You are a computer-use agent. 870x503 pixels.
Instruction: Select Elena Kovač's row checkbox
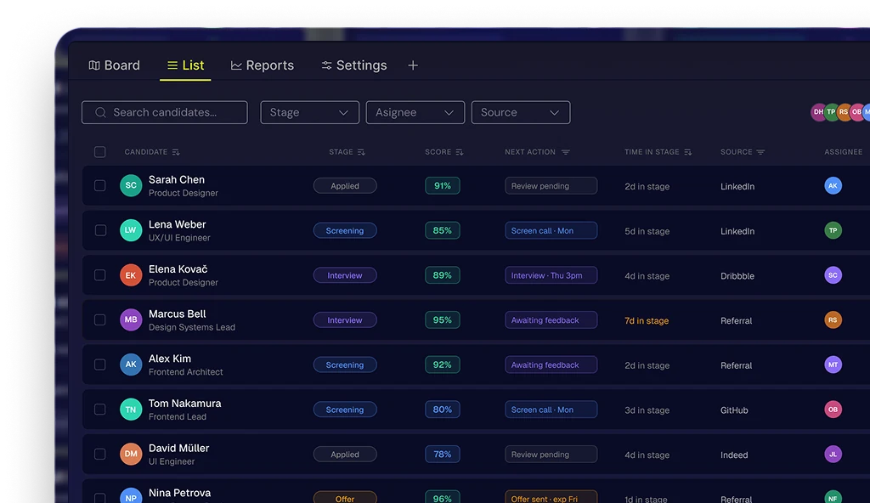point(100,274)
